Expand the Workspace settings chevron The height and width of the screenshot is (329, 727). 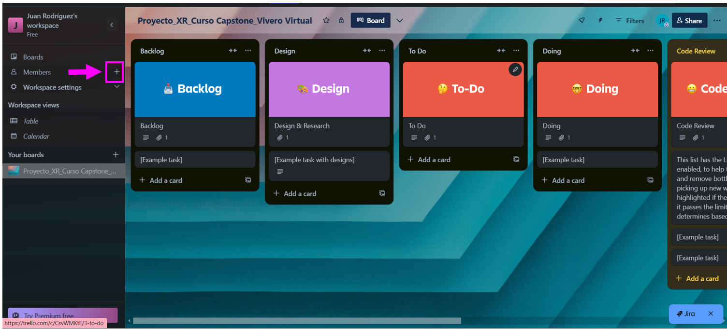pyautogui.click(x=115, y=87)
